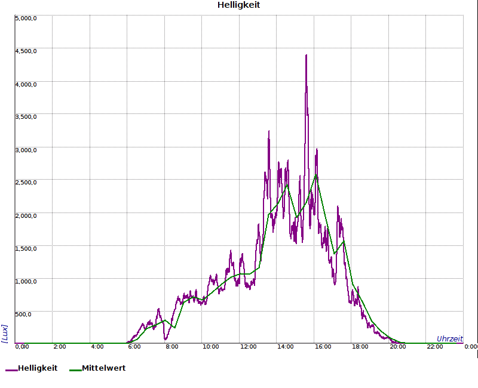This screenshot has height=388, width=478.
Task: Click the Uhrzeit axis label
Action: 450,339
